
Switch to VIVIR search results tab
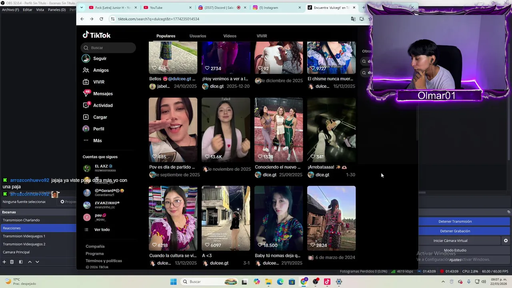262,36
